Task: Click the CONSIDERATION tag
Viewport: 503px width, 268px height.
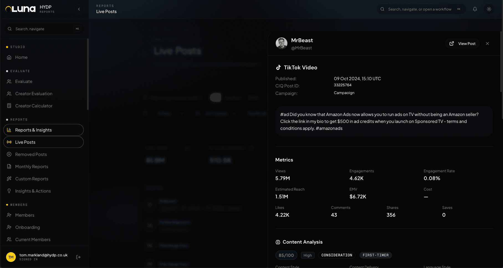Action: click(337, 255)
